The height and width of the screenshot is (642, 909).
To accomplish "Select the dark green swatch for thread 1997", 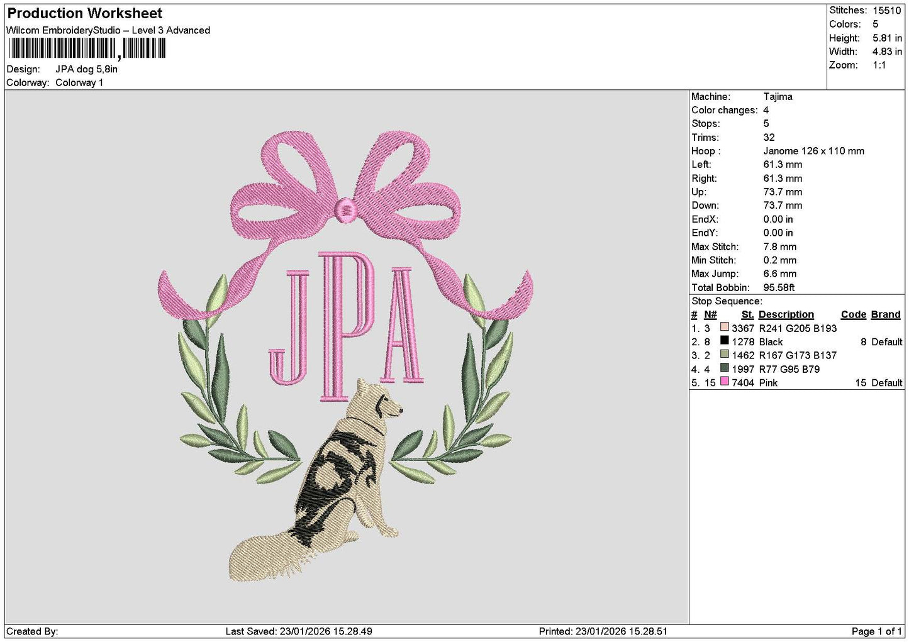I will point(724,368).
